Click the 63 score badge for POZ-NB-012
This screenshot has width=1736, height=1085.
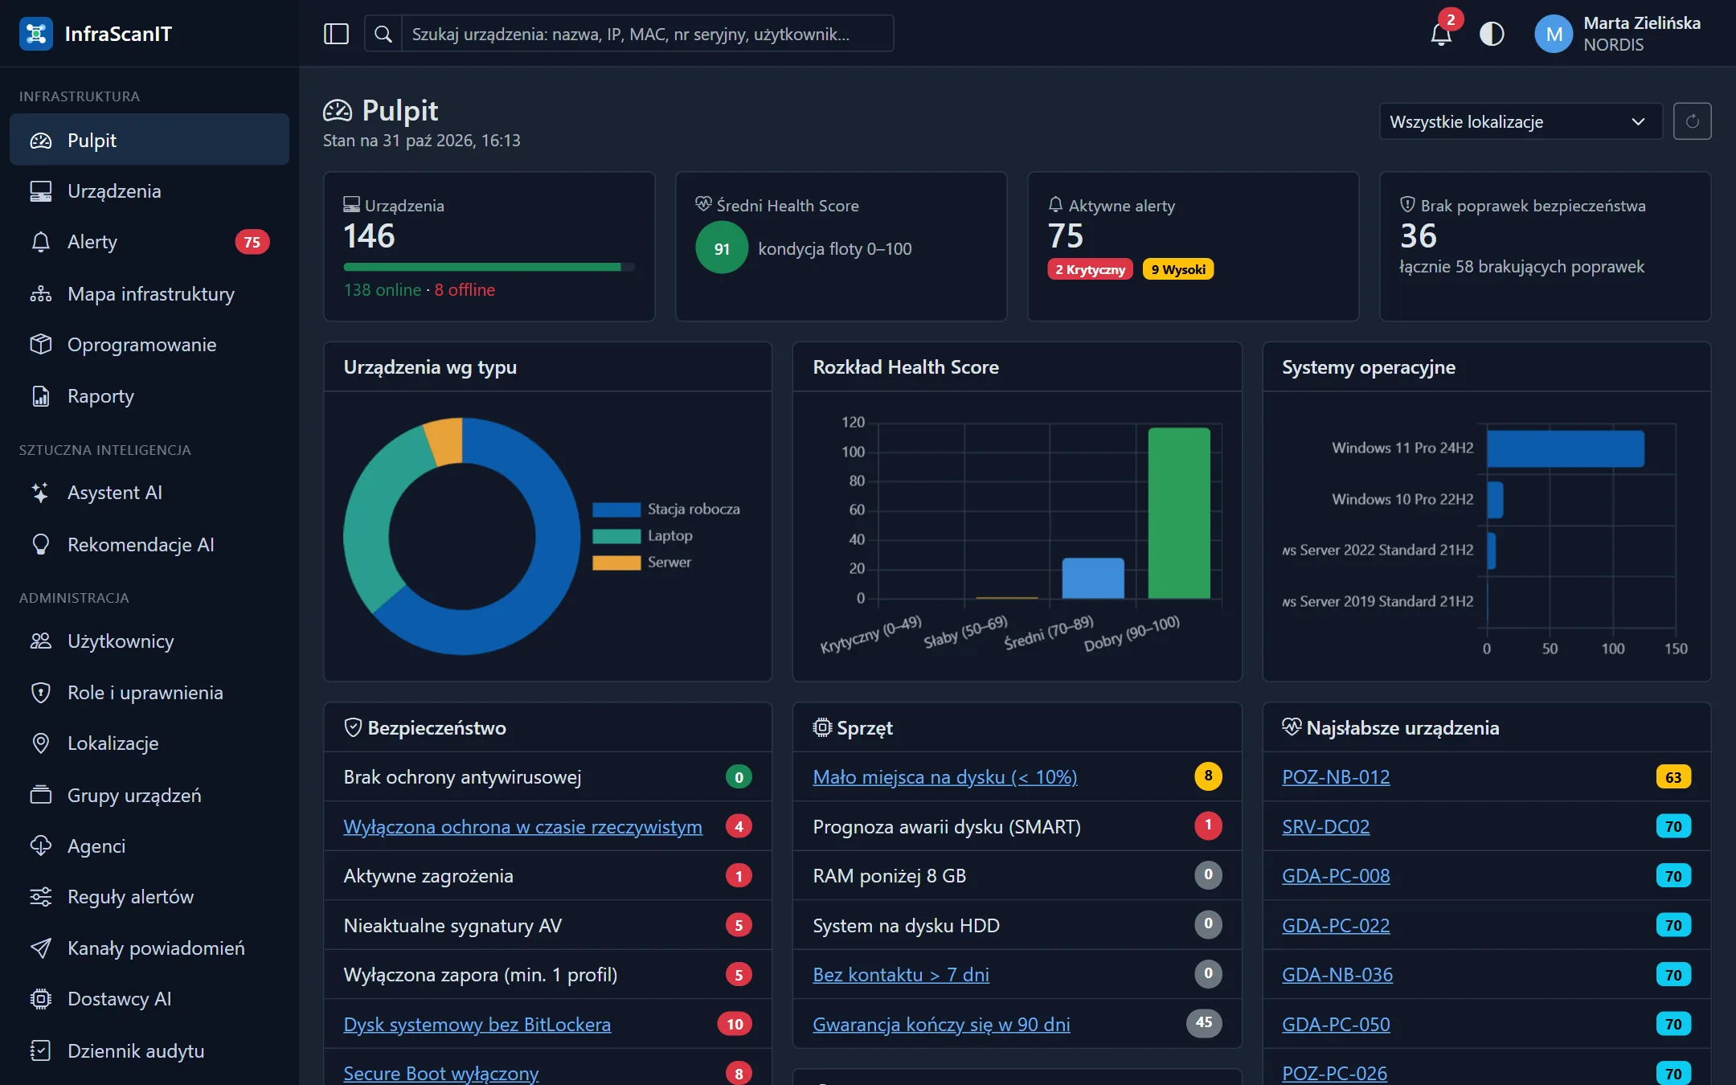pyautogui.click(x=1673, y=777)
